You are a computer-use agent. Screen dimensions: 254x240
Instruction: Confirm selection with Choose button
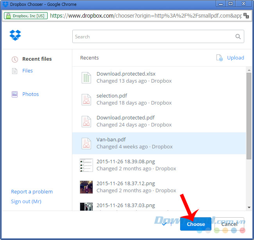coord(196,224)
